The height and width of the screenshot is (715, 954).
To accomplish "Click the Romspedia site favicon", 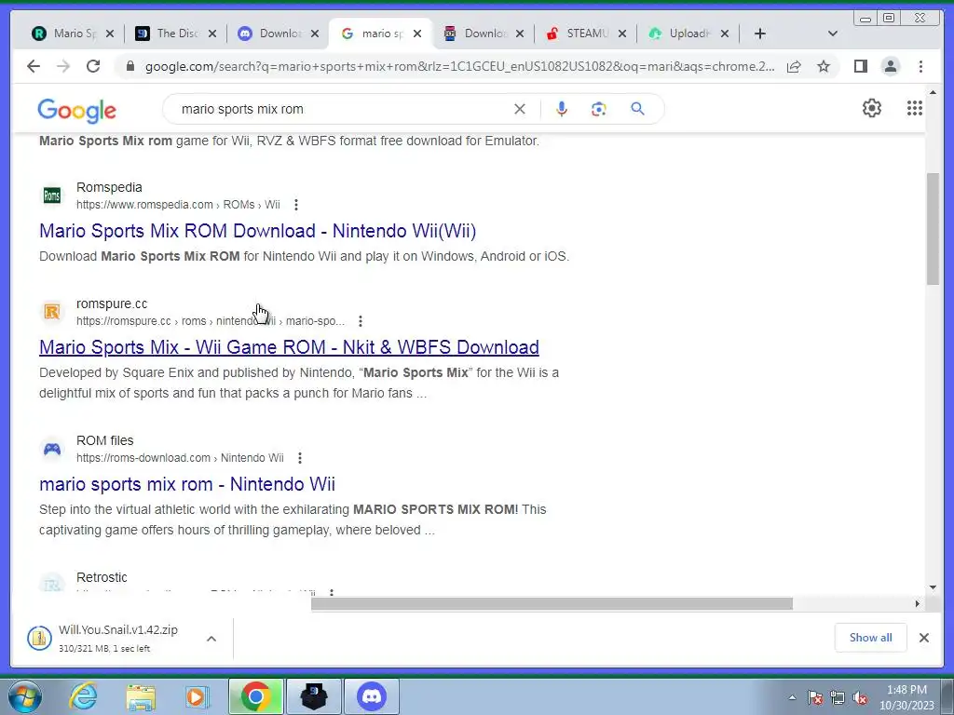I will [x=52, y=196].
